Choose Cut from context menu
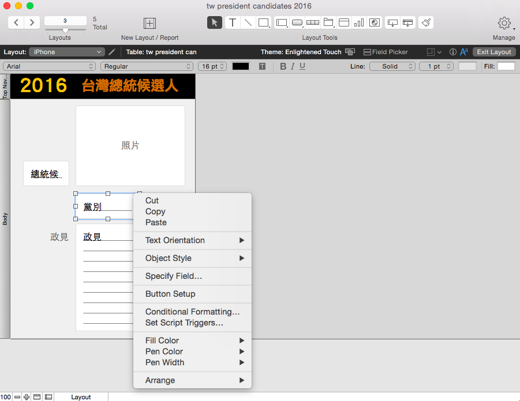Screen dimensions: 520x401 [x=192, y=200]
